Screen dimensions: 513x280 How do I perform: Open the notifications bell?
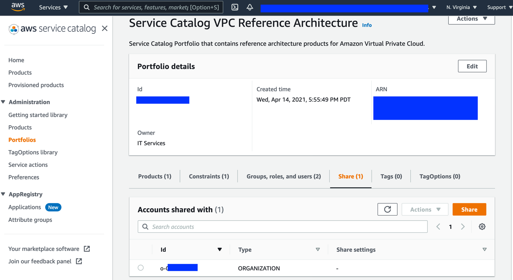click(x=250, y=7)
